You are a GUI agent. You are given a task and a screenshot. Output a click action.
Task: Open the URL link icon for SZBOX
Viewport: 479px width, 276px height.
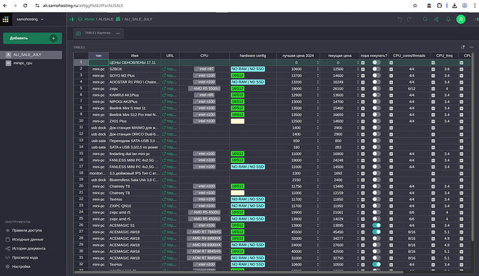point(164,69)
